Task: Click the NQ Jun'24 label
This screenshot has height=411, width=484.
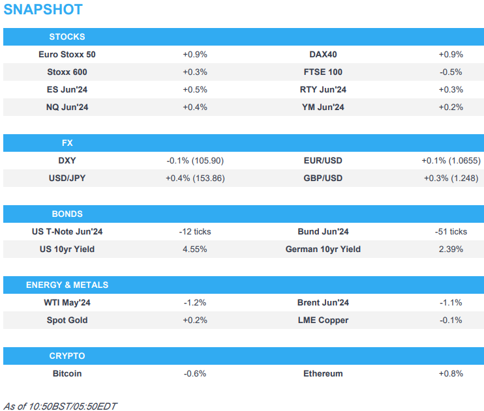Action: click(x=67, y=107)
